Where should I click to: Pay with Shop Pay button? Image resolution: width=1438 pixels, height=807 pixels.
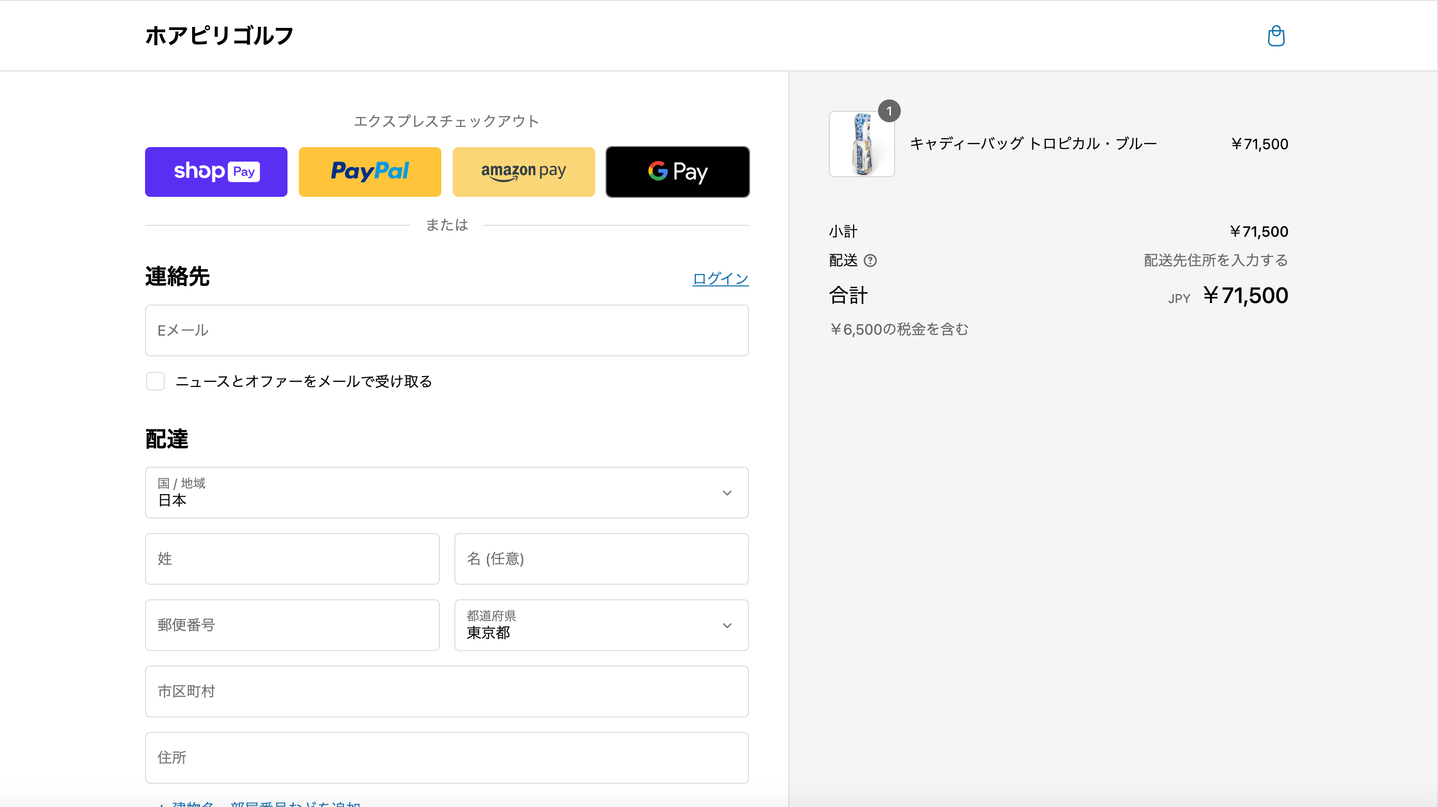tap(216, 172)
